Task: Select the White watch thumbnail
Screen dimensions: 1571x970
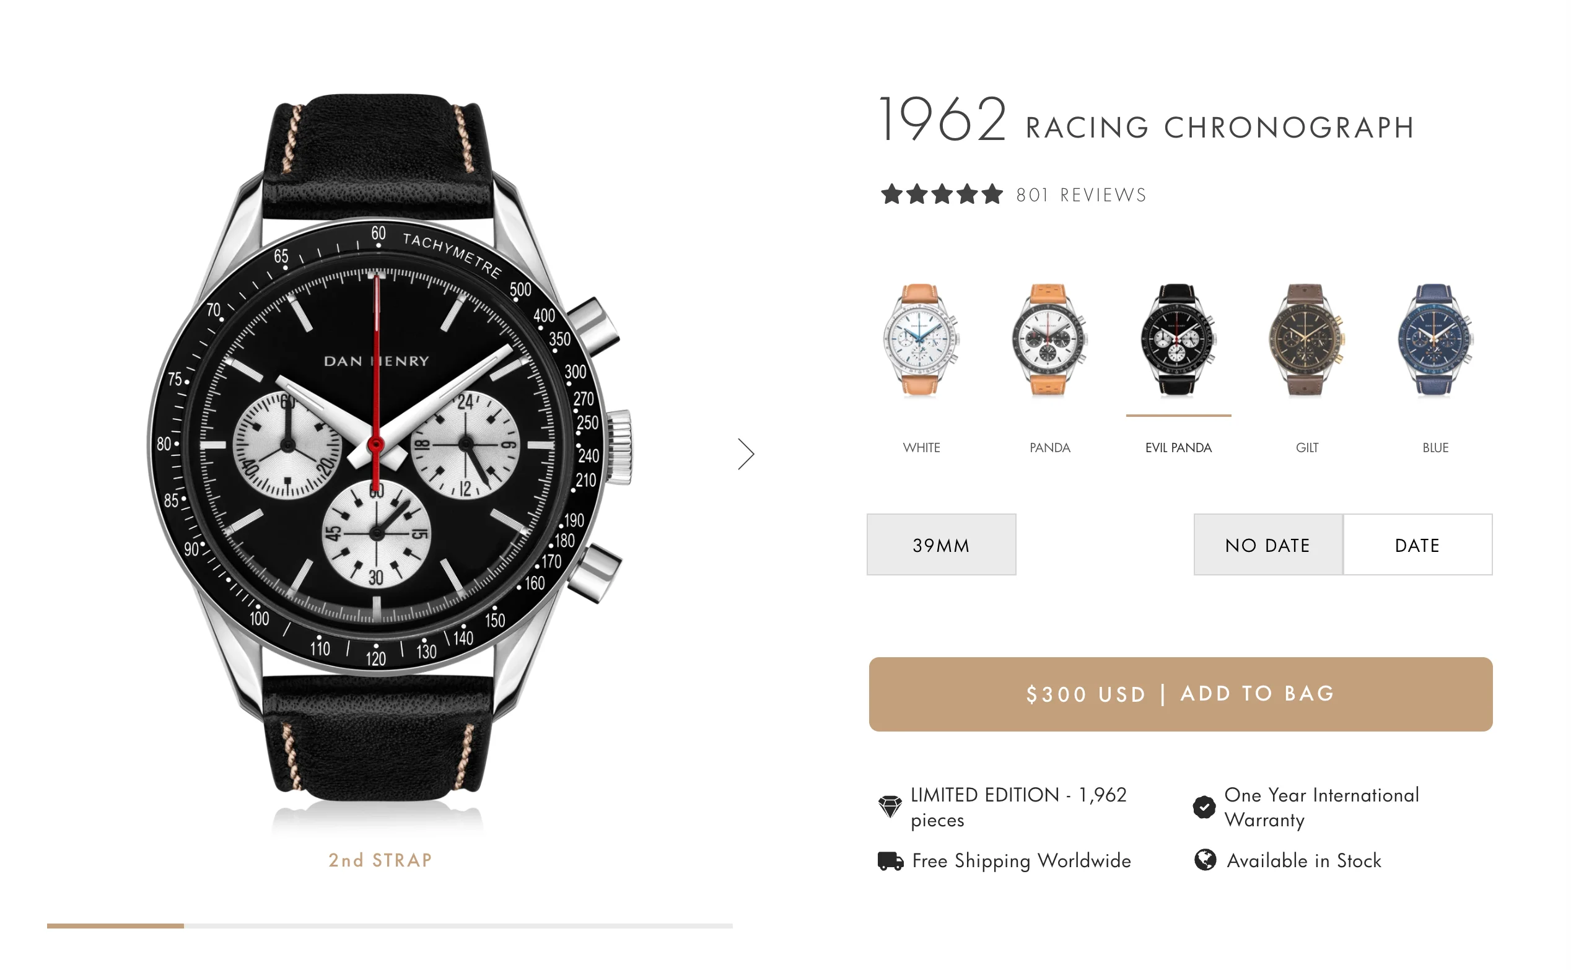Action: click(921, 340)
